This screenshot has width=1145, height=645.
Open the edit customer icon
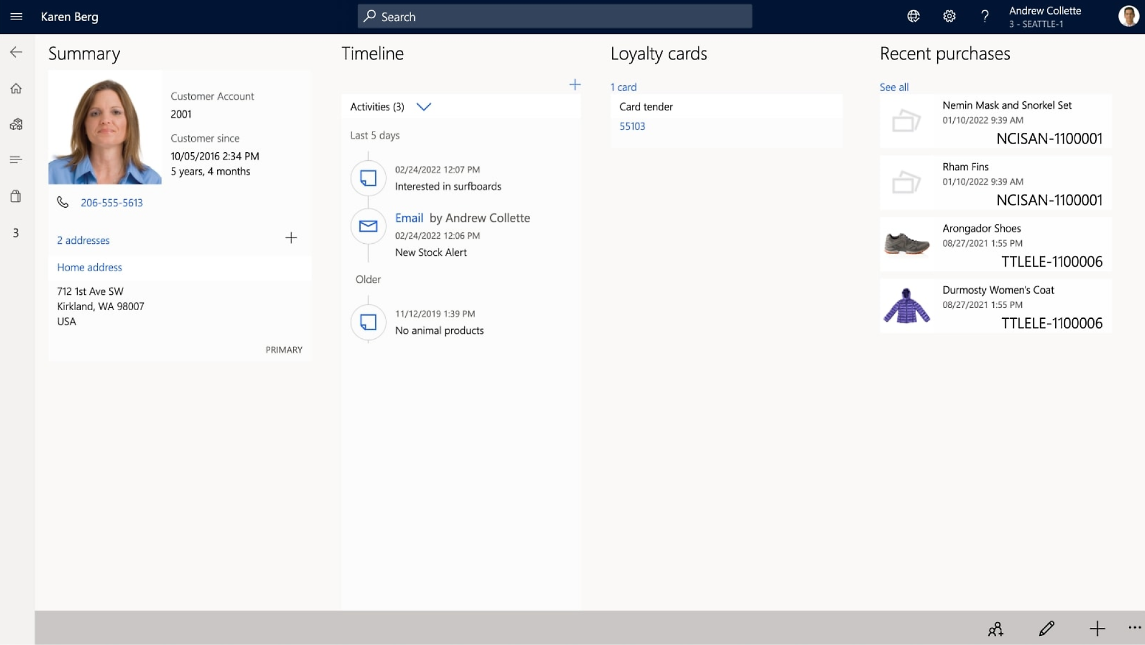1046,630
